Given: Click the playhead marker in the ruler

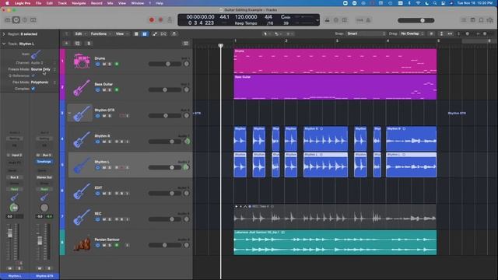Looking at the screenshot, I should pos(221,46).
